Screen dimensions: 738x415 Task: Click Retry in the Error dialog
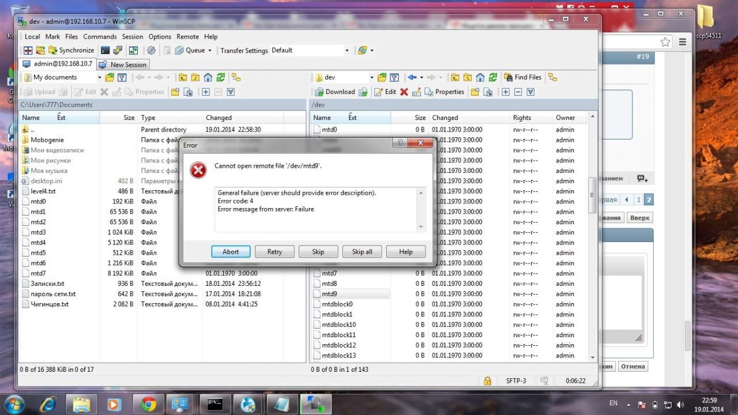tap(274, 251)
